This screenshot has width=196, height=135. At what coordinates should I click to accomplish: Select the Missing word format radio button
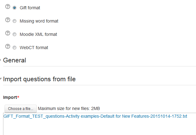(x=14, y=21)
